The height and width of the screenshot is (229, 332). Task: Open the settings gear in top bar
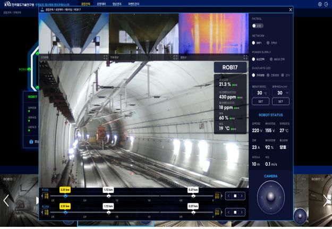[320, 4]
